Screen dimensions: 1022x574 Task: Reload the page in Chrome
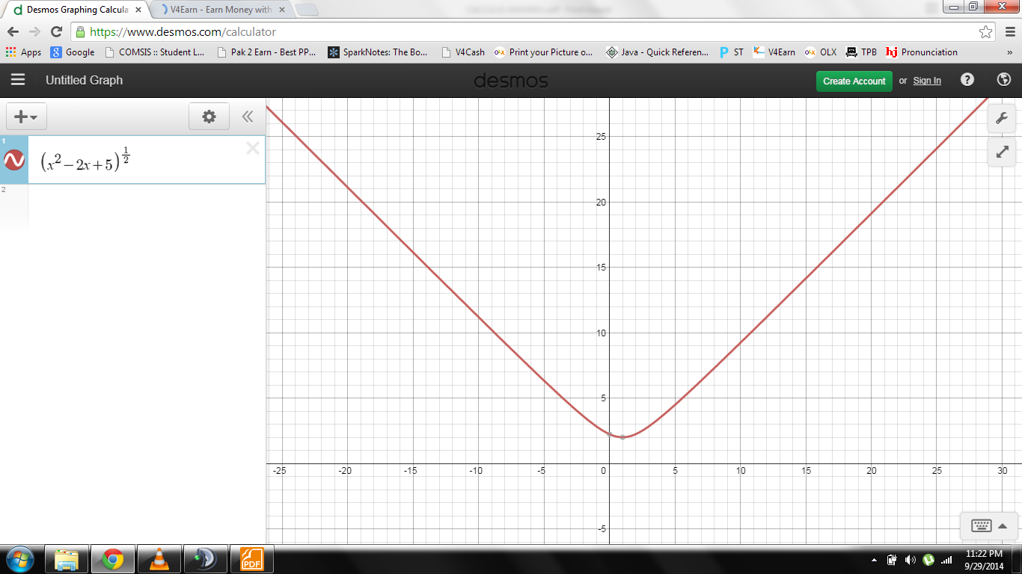56,32
